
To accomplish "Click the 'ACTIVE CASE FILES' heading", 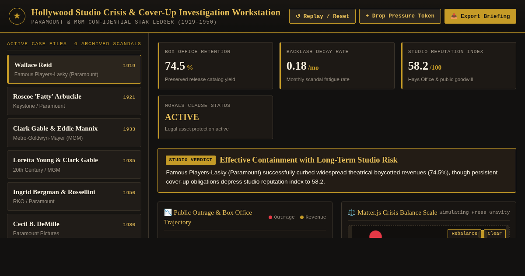I will (37, 44).
